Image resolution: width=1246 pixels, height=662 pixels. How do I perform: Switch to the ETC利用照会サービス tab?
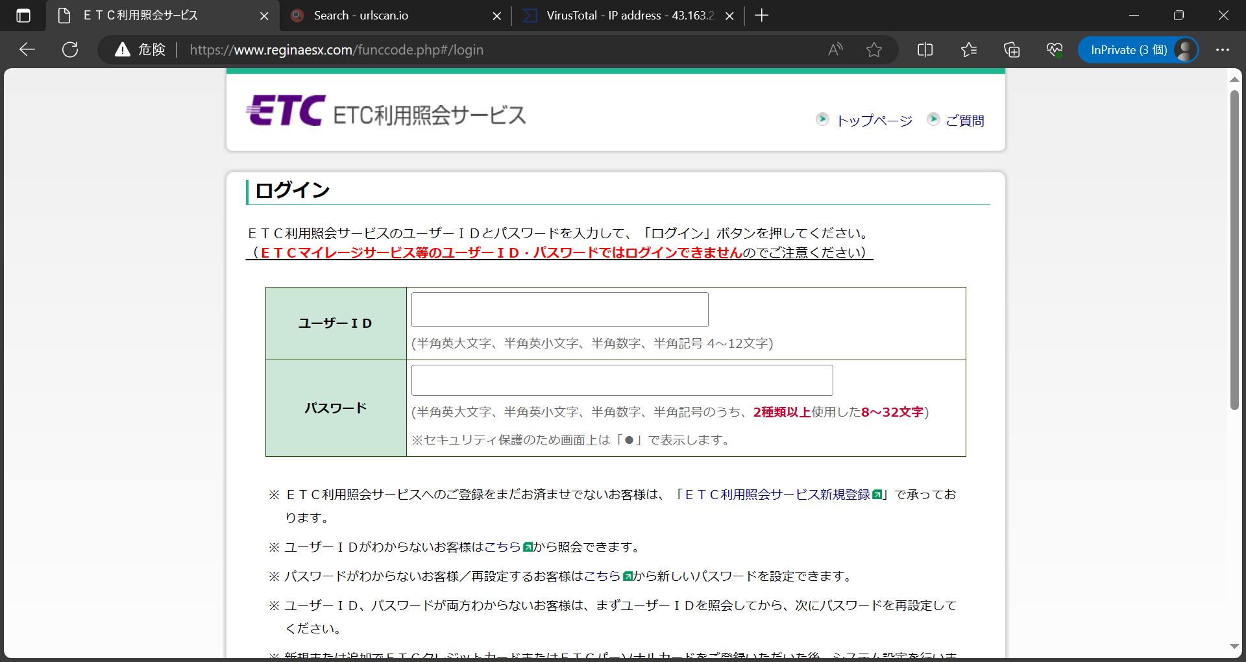click(x=162, y=16)
